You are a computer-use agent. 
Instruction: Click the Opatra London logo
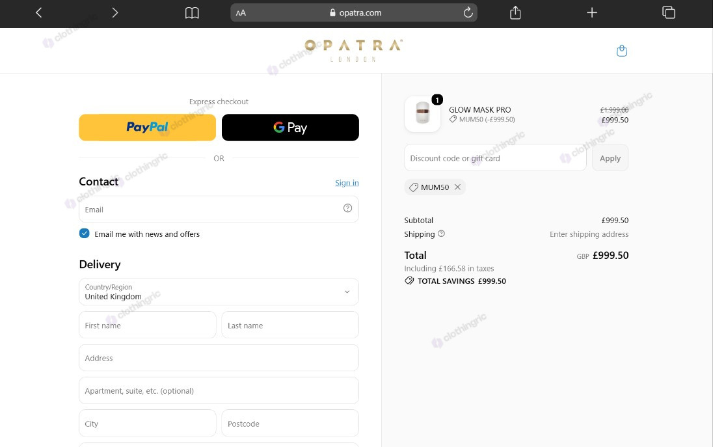tap(353, 51)
